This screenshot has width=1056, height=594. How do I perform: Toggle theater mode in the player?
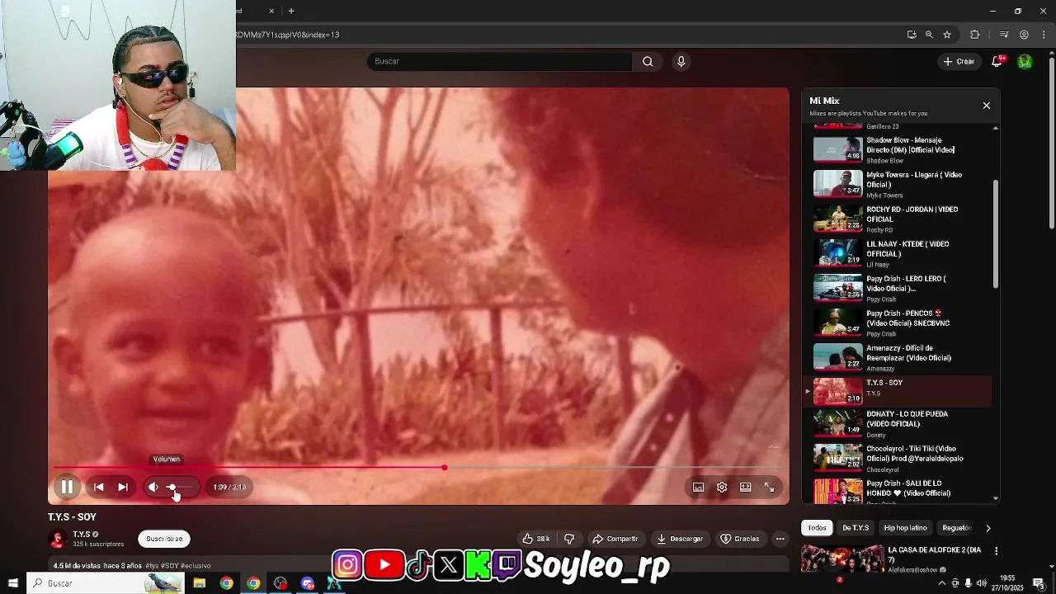click(746, 487)
